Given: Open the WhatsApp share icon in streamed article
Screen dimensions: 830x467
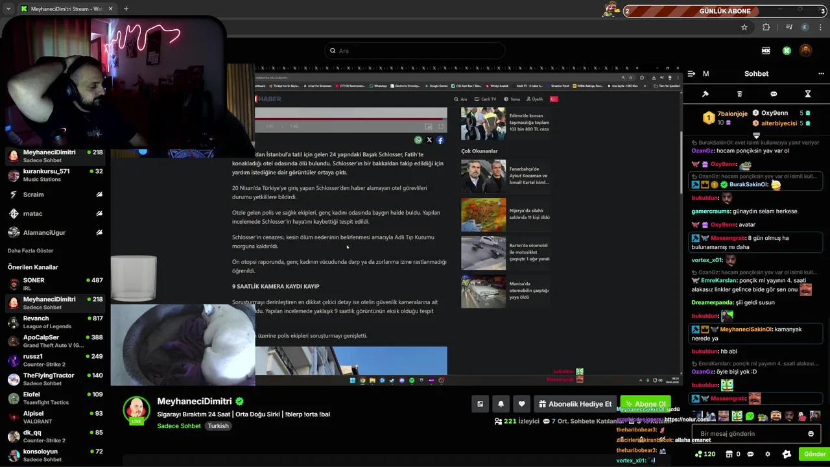Looking at the screenshot, I should click(418, 140).
